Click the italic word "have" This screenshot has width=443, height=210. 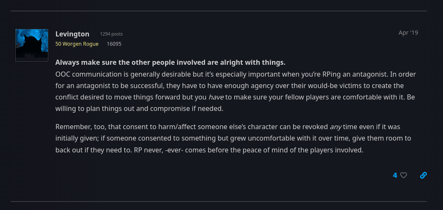[x=216, y=97]
